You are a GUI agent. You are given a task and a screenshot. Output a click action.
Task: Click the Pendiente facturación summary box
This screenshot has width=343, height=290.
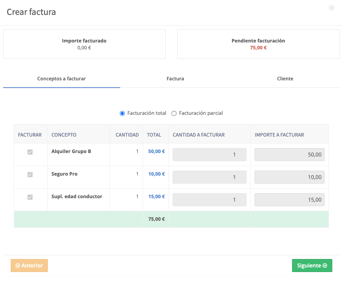click(x=258, y=44)
